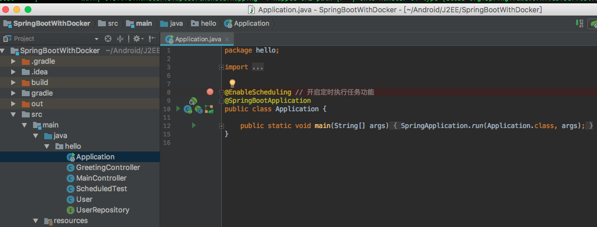Collapse the src folder
This screenshot has height=227, width=597.
(x=13, y=115)
